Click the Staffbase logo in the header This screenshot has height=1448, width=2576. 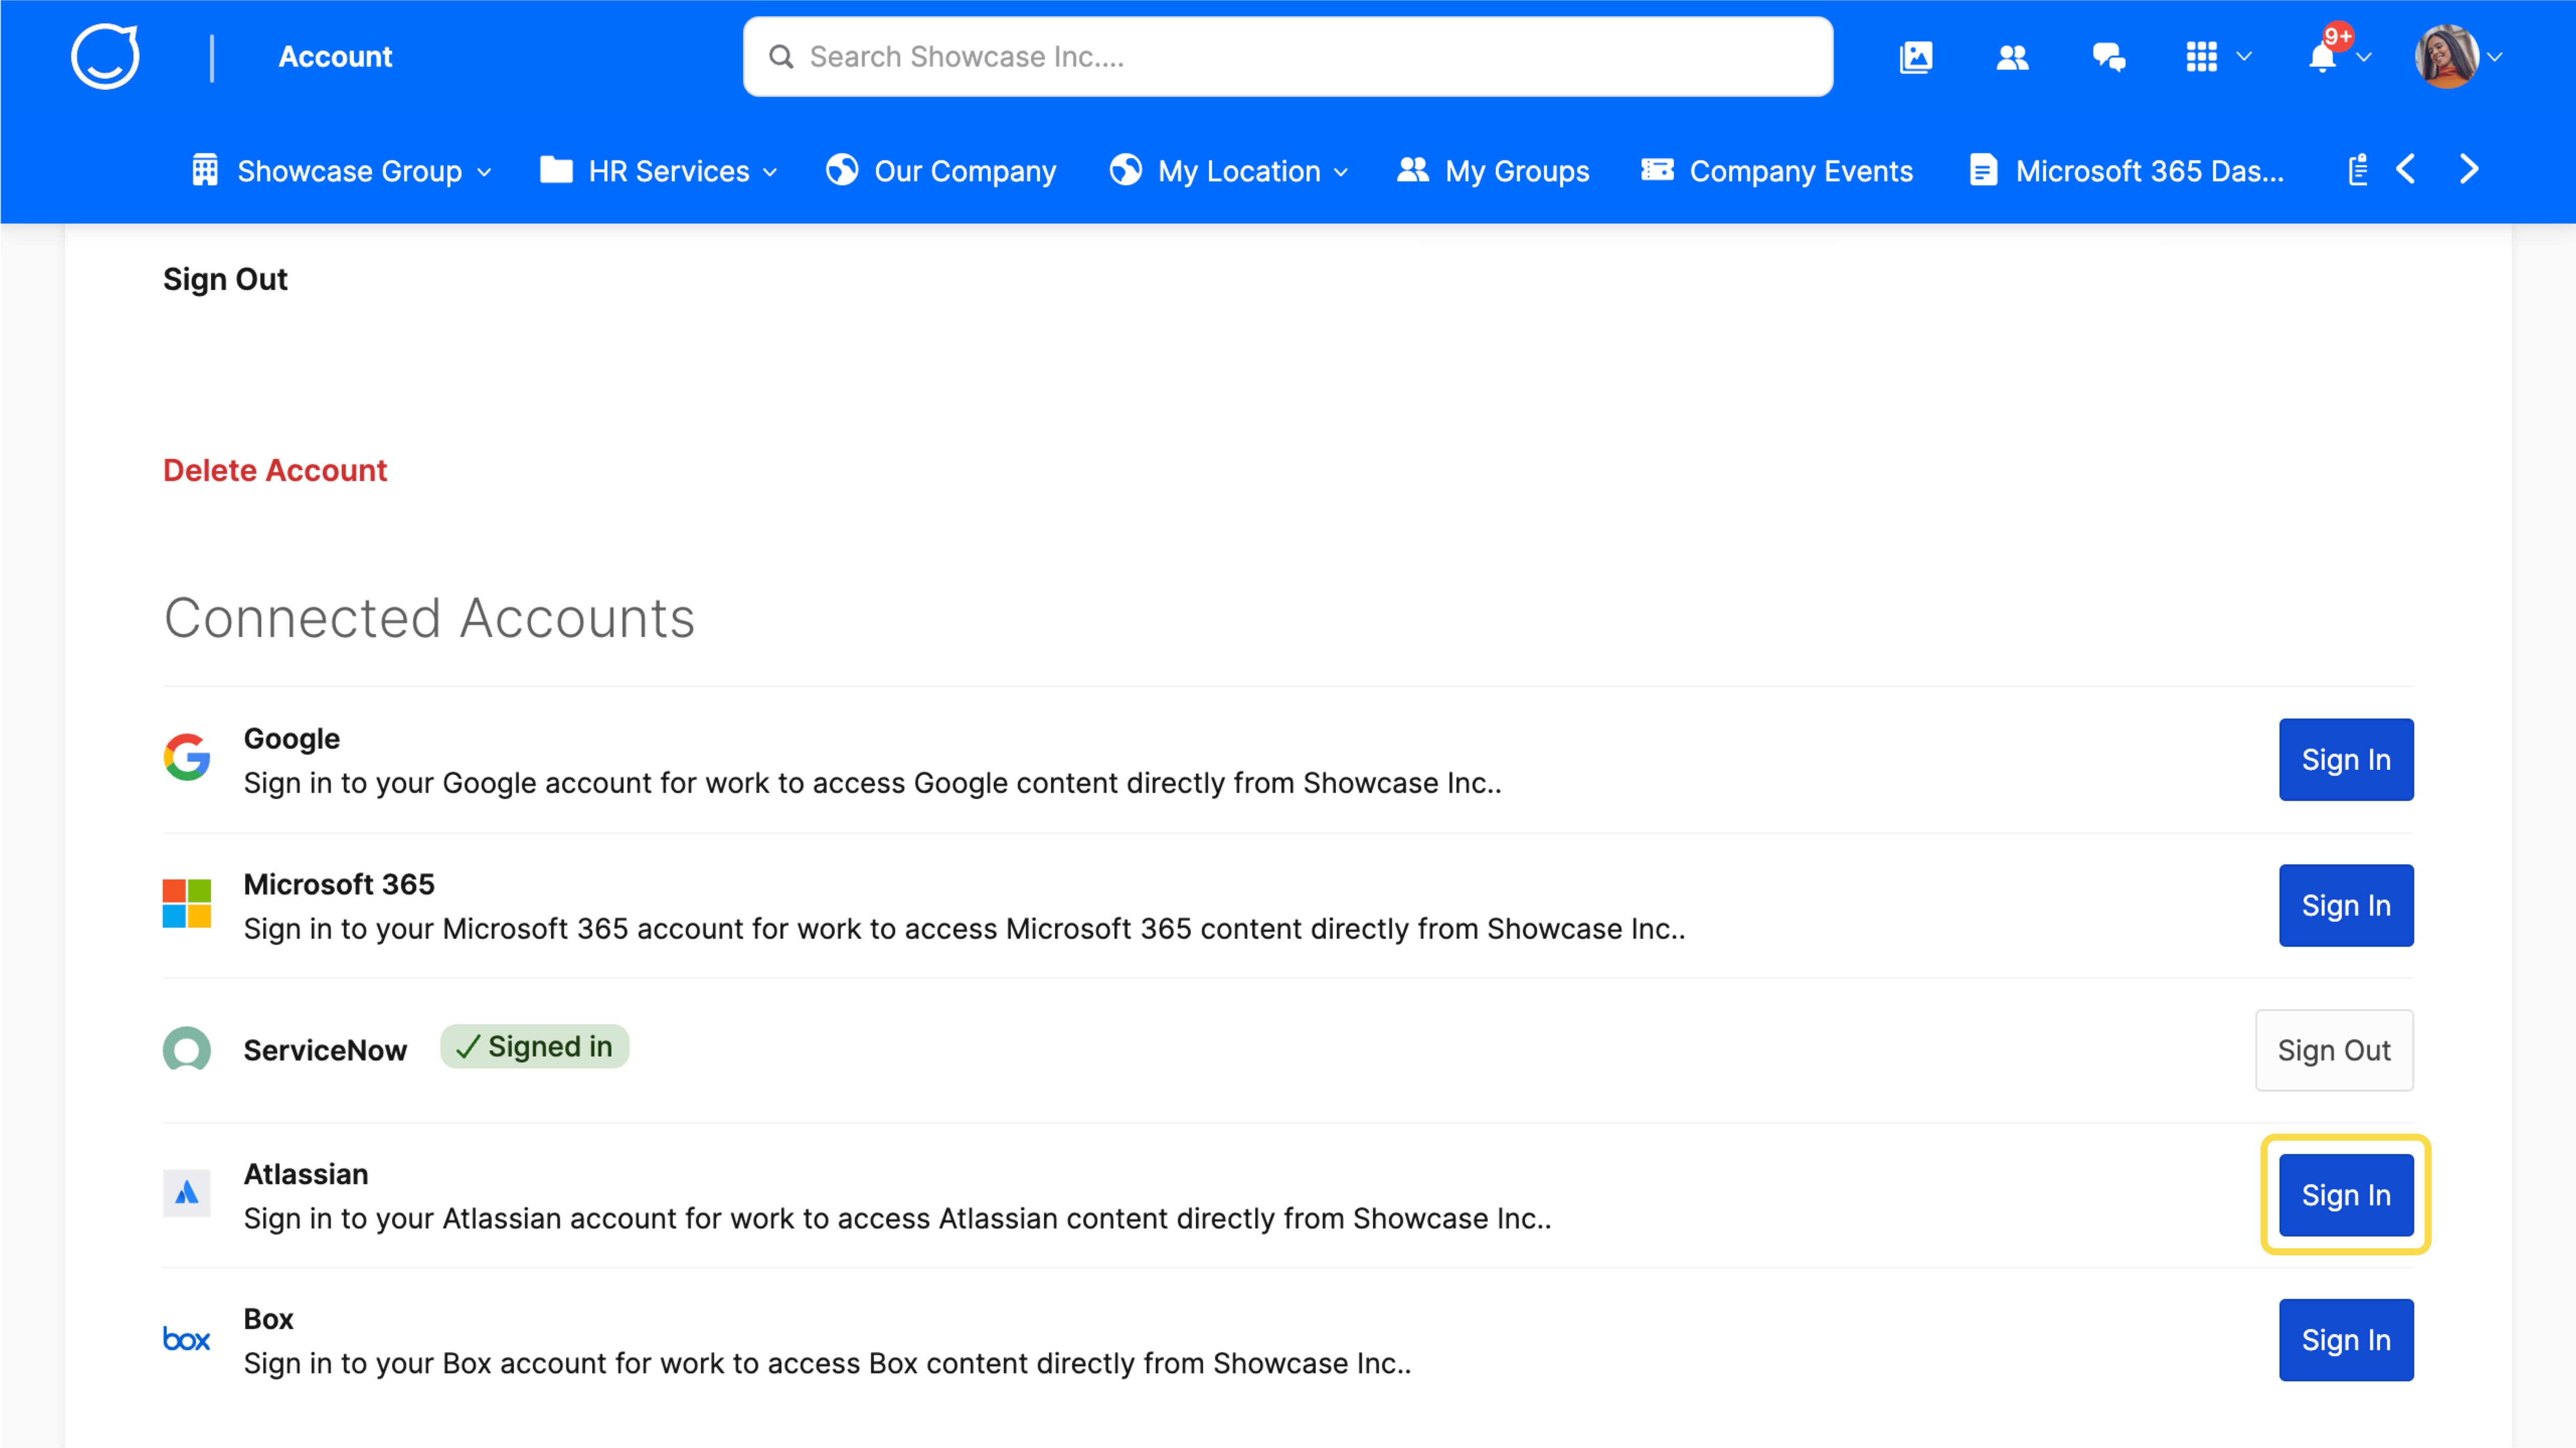tap(105, 57)
